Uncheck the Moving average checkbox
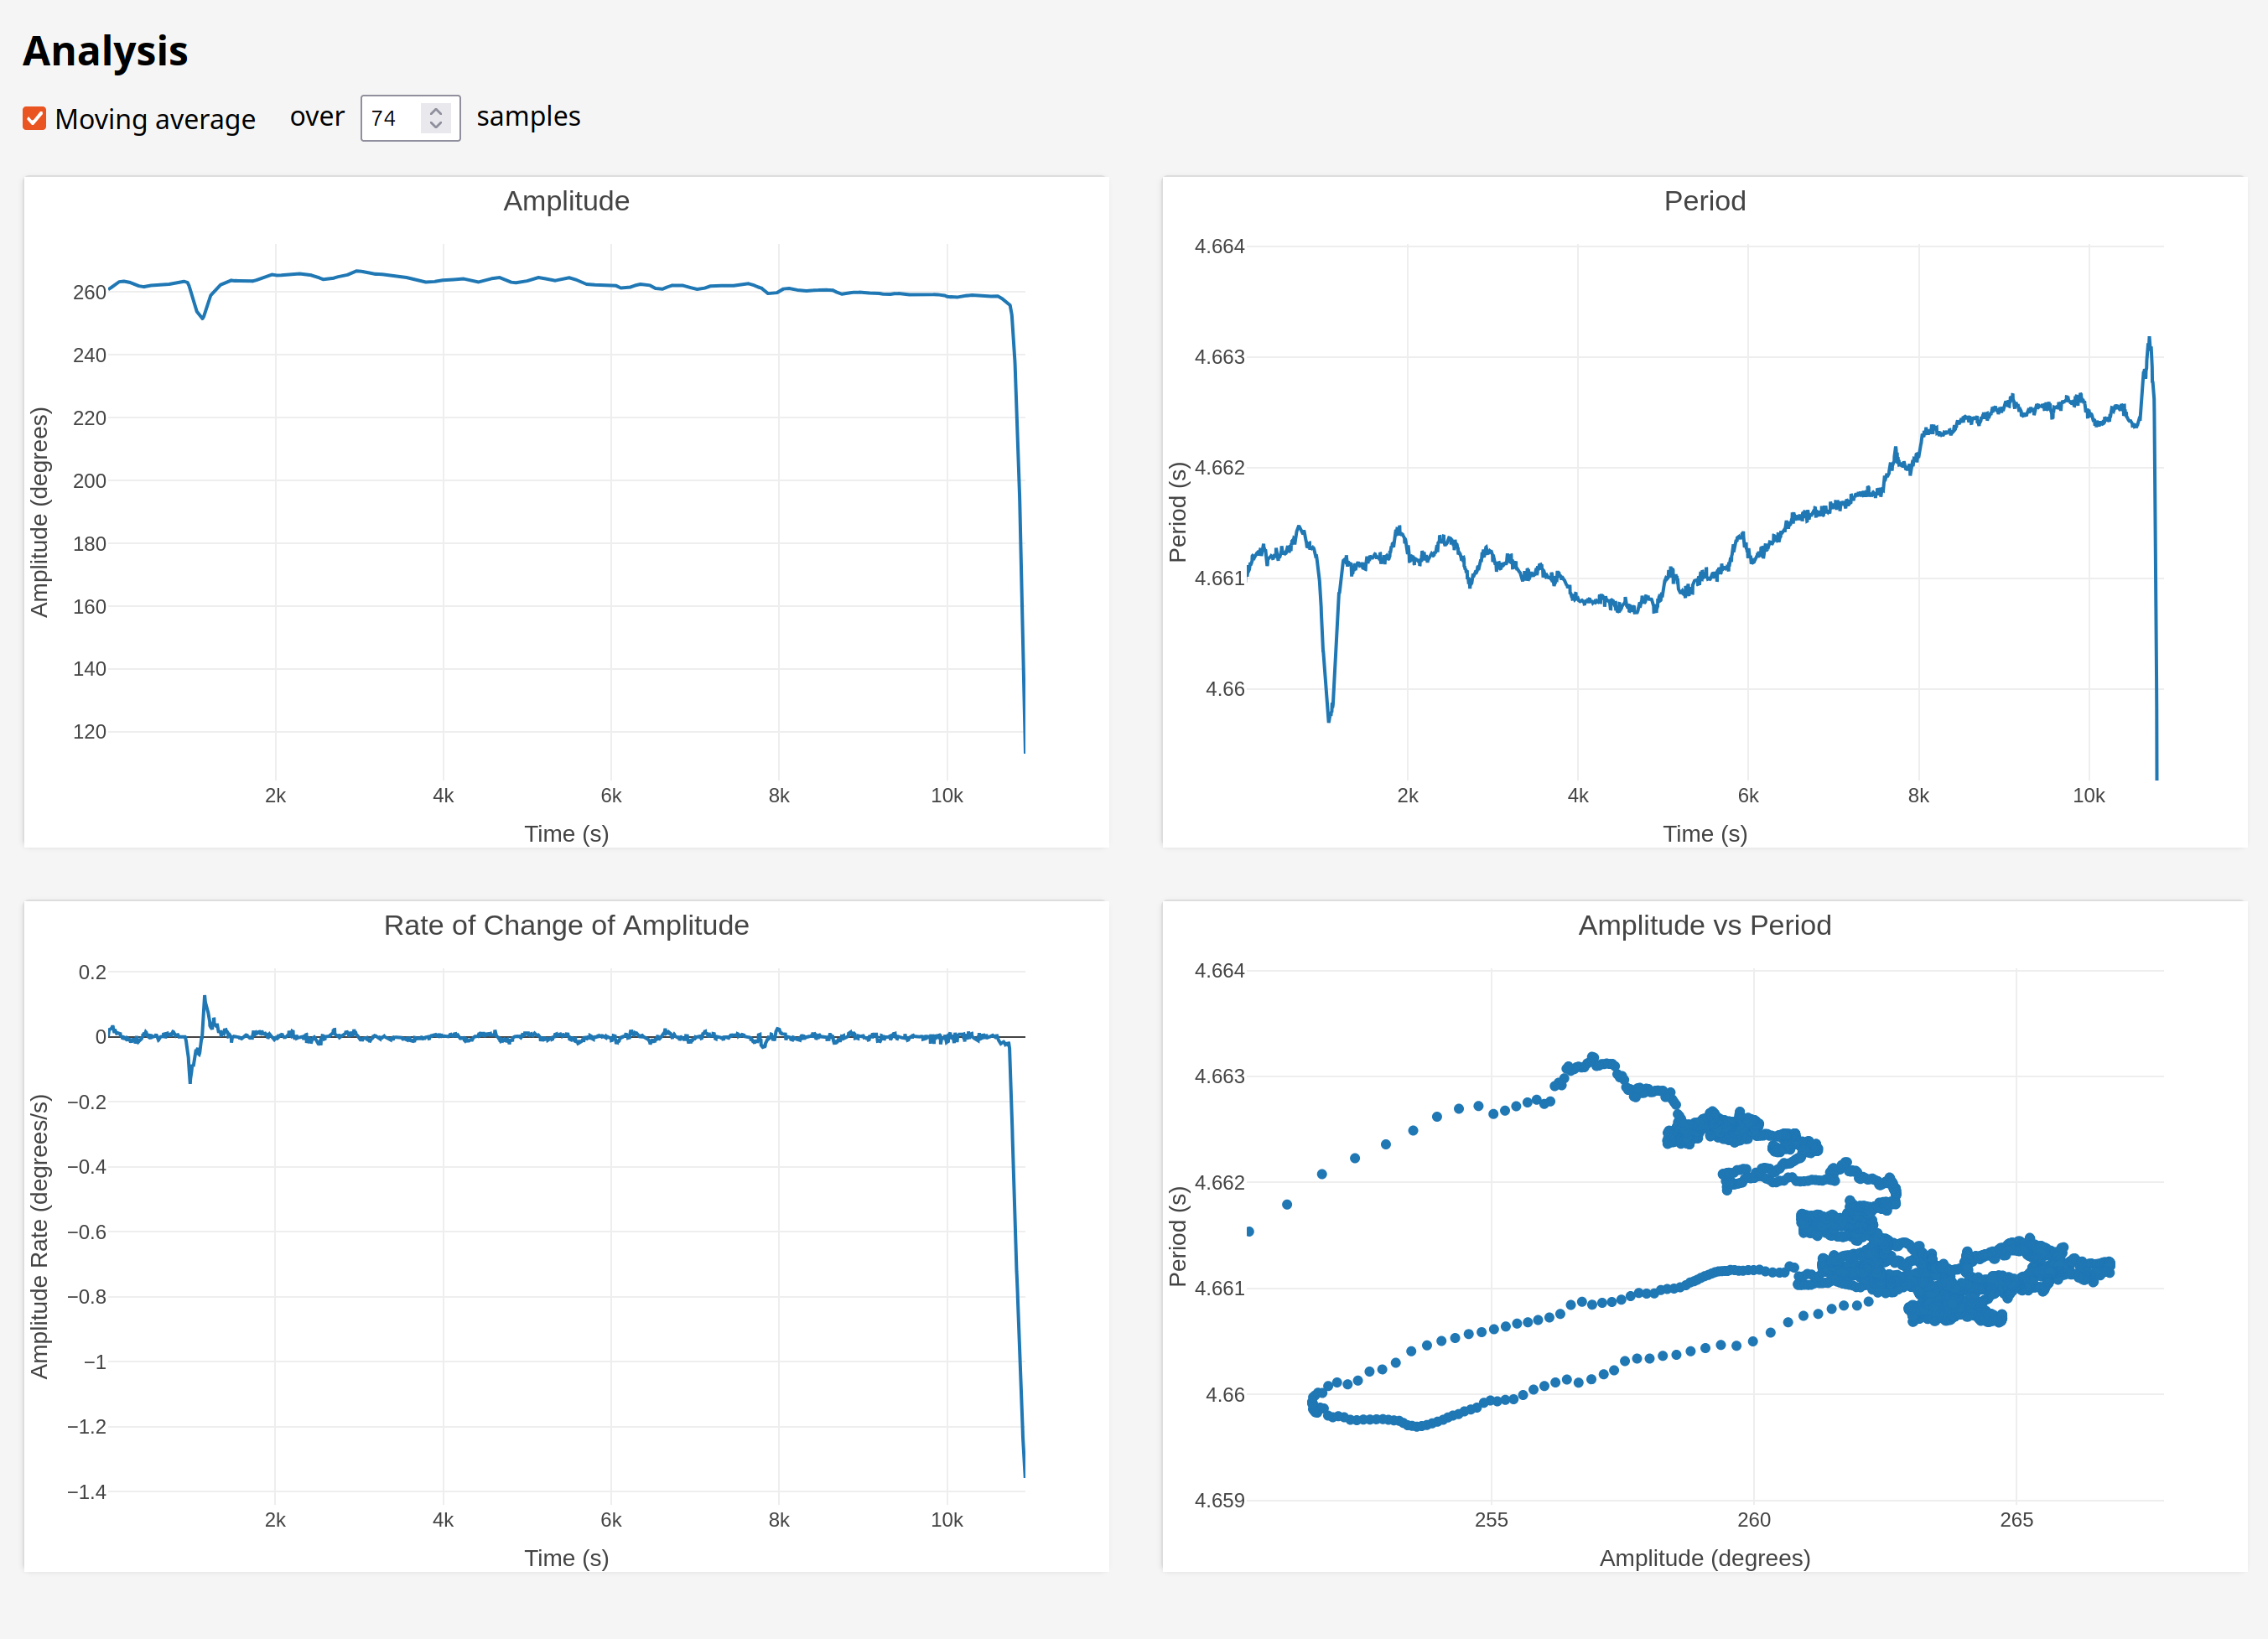The height and width of the screenshot is (1639, 2268). pos(34,119)
